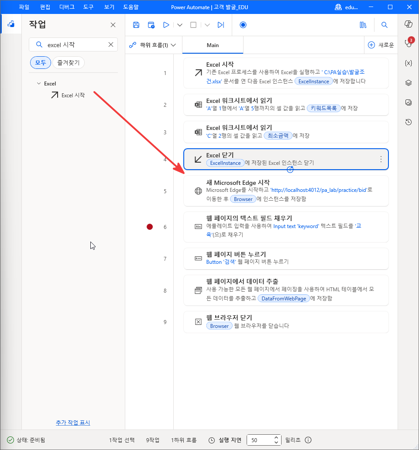Open the flow checker with 3 badge
The width and height of the screenshot is (419, 450).
click(x=409, y=42)
